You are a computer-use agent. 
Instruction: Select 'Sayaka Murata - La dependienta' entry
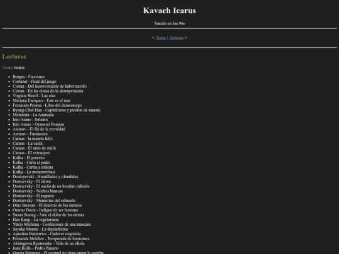click(40, 229)
